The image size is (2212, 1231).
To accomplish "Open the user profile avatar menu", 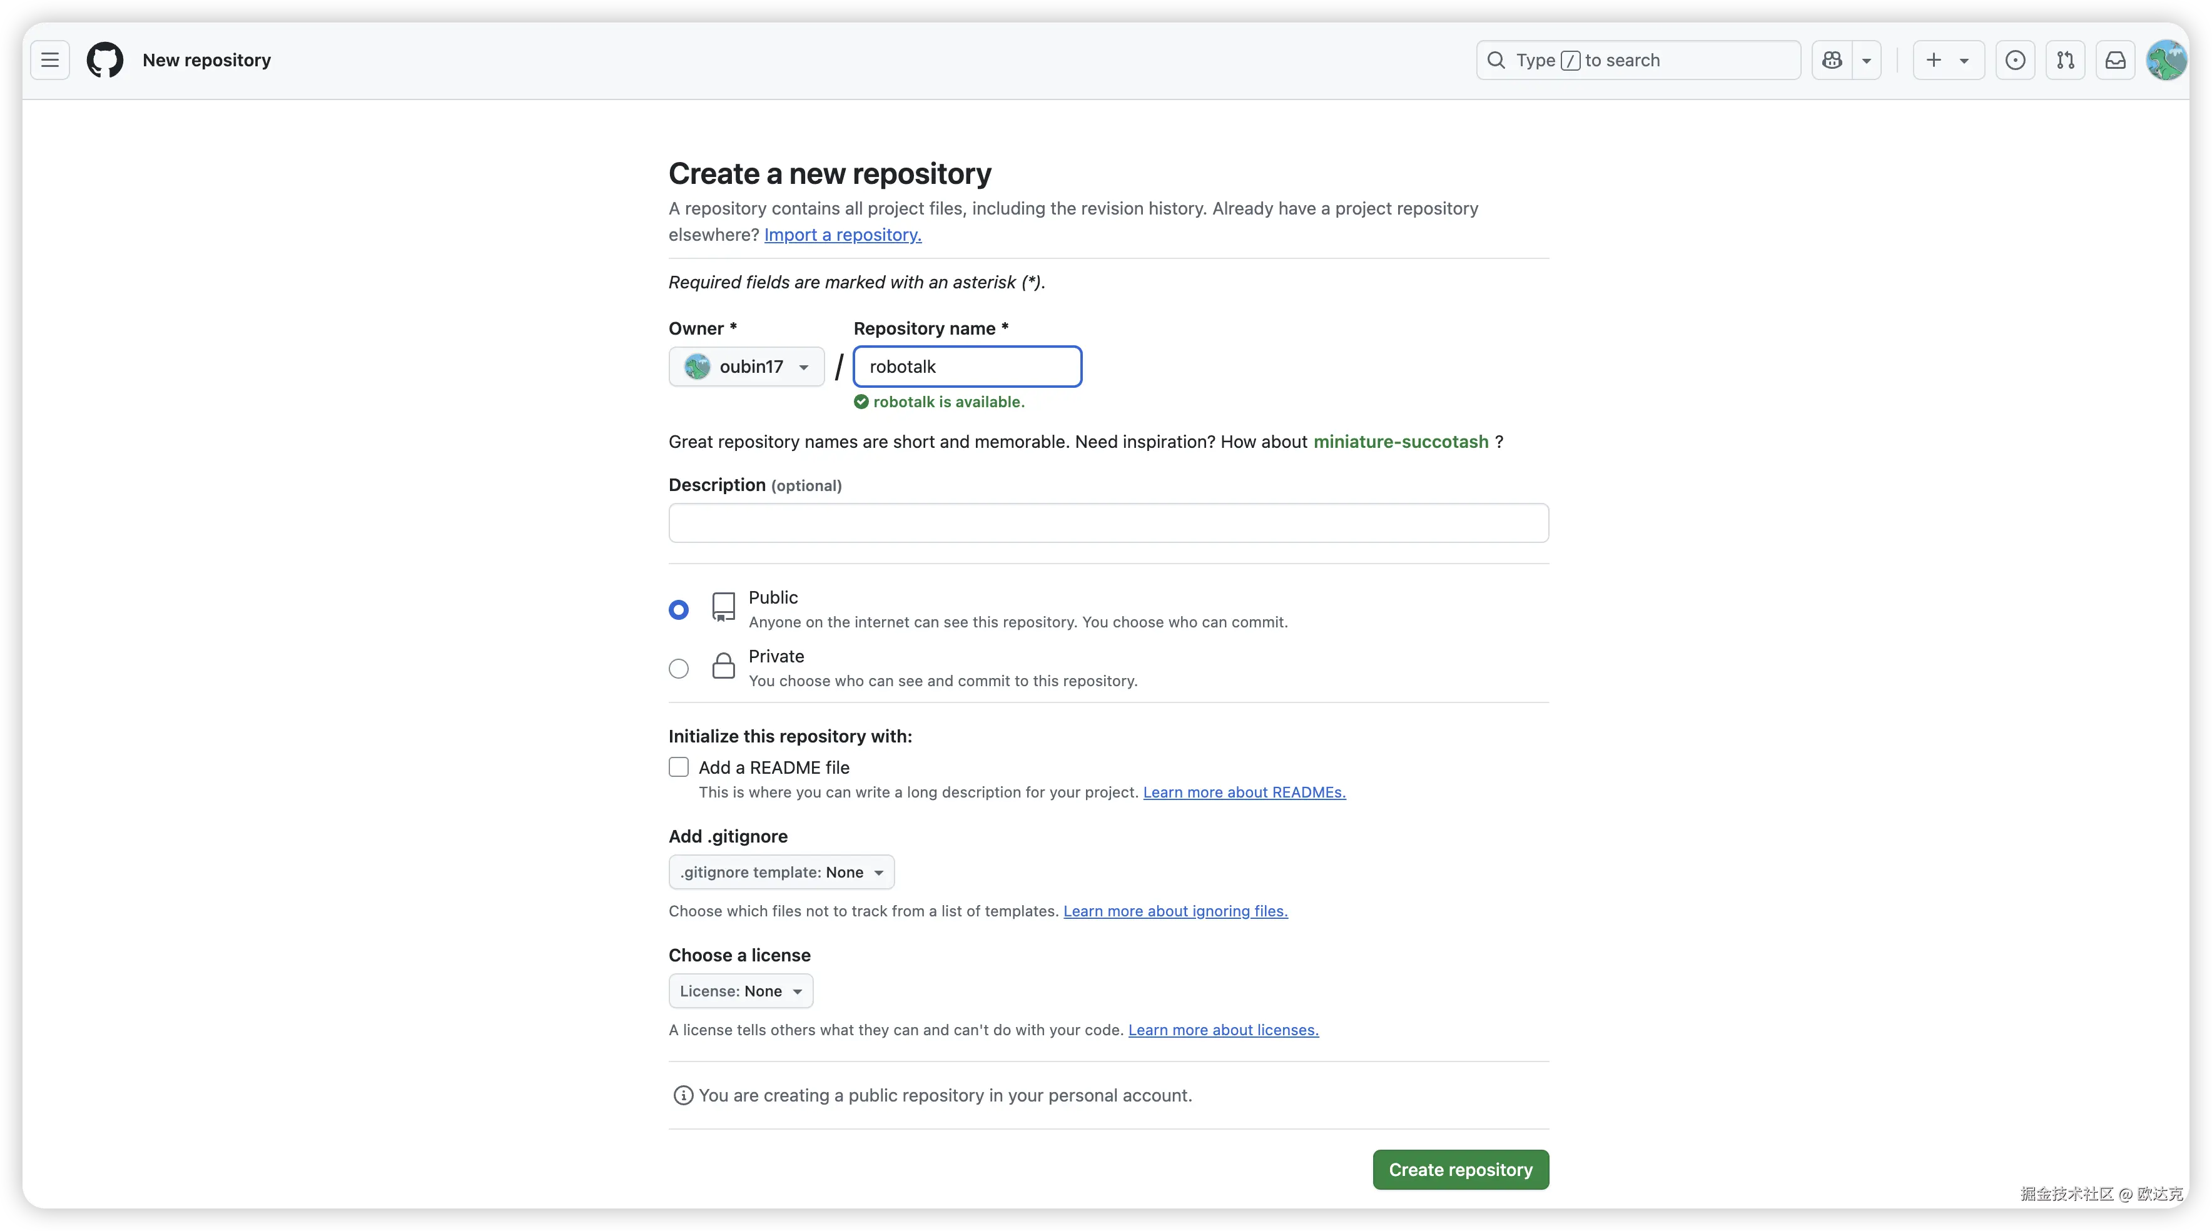I will [2166, 60].
